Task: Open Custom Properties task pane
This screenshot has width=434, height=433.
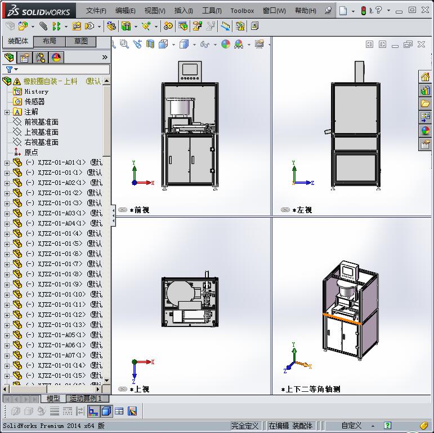Action: tap(426, 144)
